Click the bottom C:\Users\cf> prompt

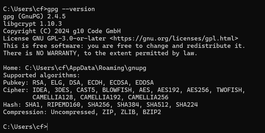point(25,127)
